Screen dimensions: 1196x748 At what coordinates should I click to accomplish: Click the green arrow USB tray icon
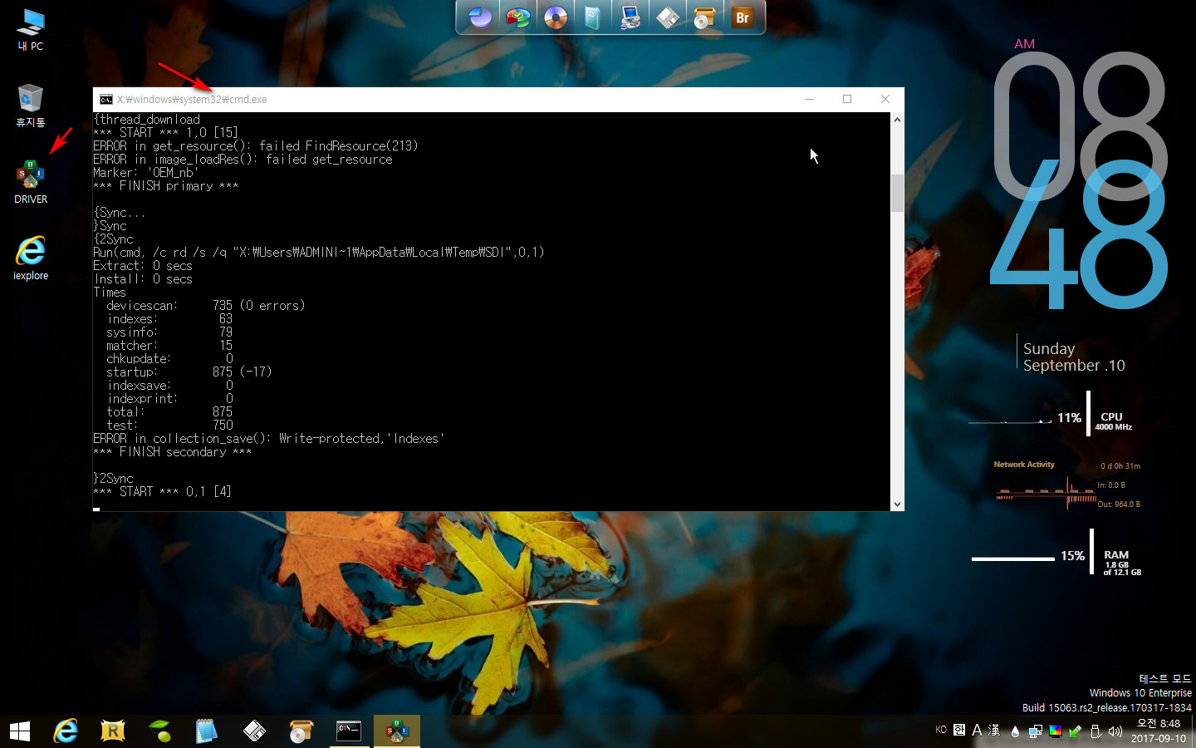click(1075, 731)
